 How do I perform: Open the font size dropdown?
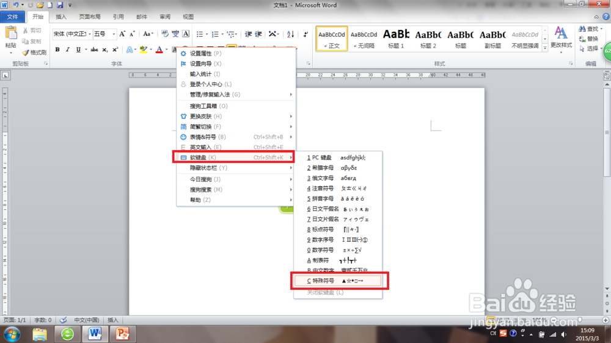(114, 34)
